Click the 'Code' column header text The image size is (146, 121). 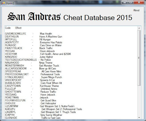pos(8,28)
